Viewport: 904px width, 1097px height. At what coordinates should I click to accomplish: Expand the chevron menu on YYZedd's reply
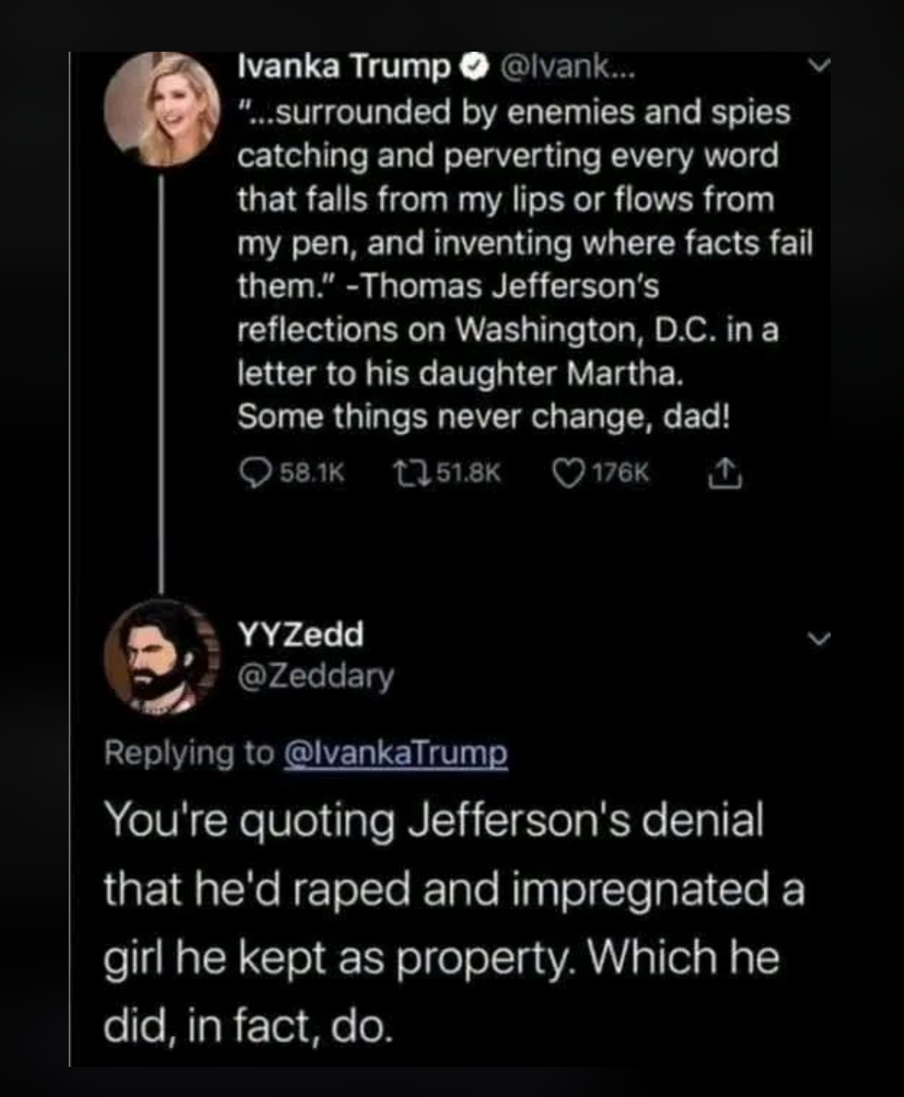click(820, 638)
